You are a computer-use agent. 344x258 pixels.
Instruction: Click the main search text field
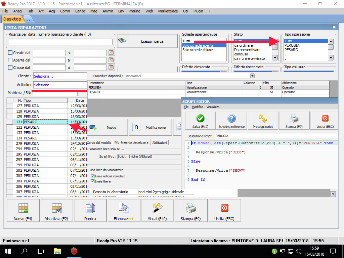tap(60, 42)
